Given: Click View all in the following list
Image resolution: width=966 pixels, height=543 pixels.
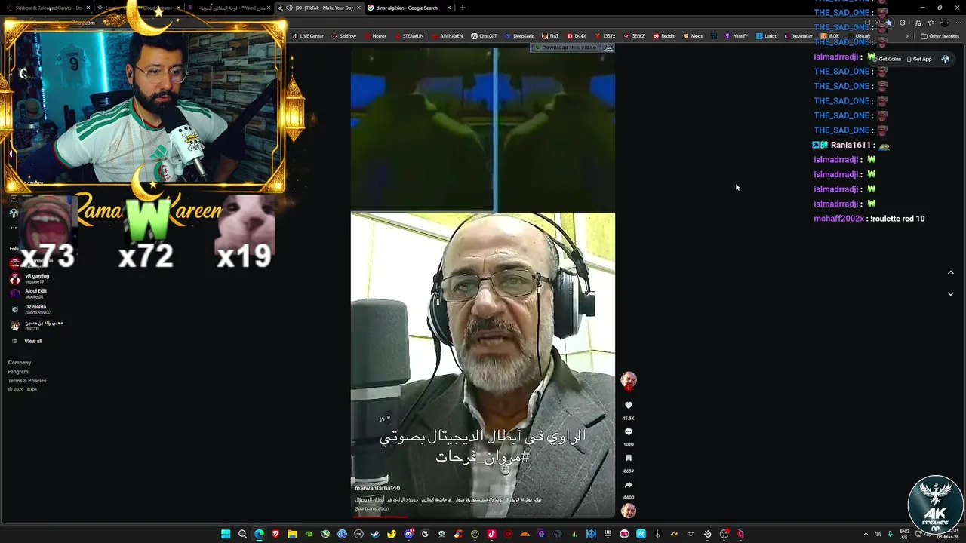Looking at the screenshot, I should [27, 341].
